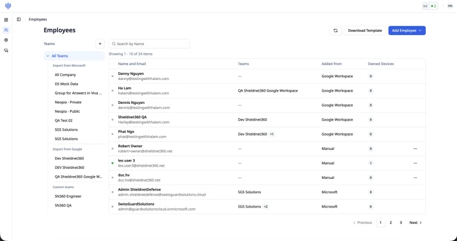This screenshot has width=457, height=241.
Task: Click the owned devices count 1 for leo user 3
Action: (371, 163)
